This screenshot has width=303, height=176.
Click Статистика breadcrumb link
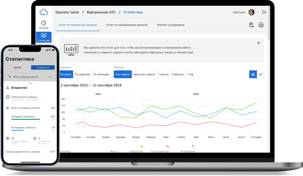(133, 12)
